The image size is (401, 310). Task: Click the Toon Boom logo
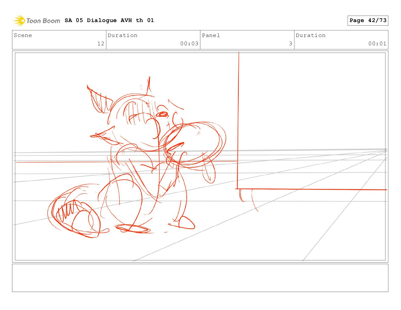click(37, 21)
